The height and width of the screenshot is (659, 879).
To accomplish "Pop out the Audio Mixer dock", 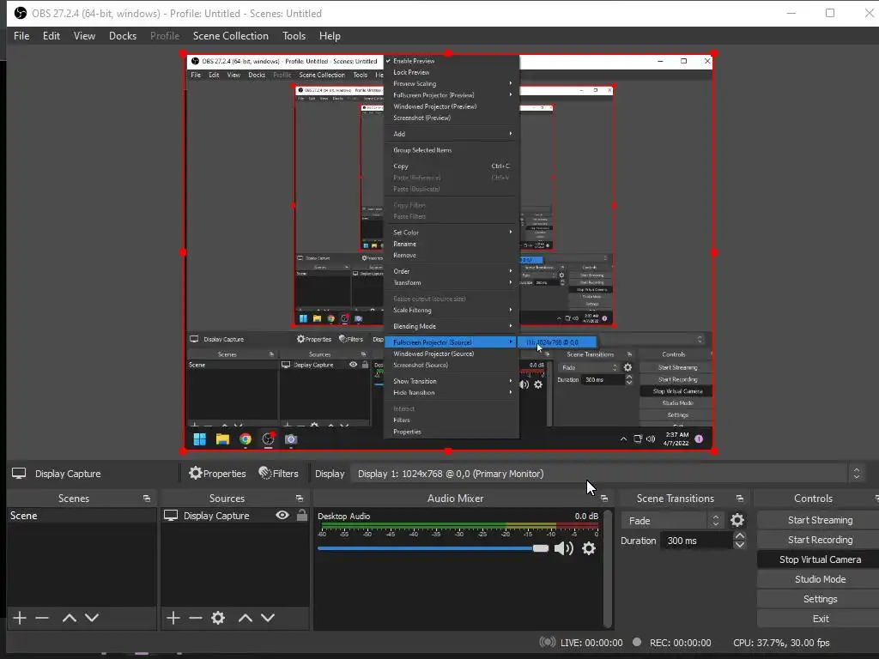I will [604, 499].
